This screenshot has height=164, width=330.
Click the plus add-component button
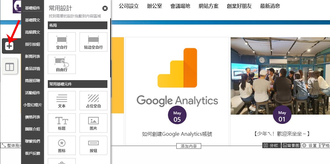point(9,46)
